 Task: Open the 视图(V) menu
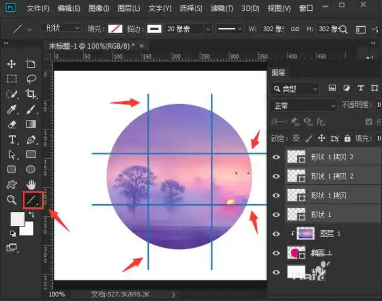coord(279,8)
